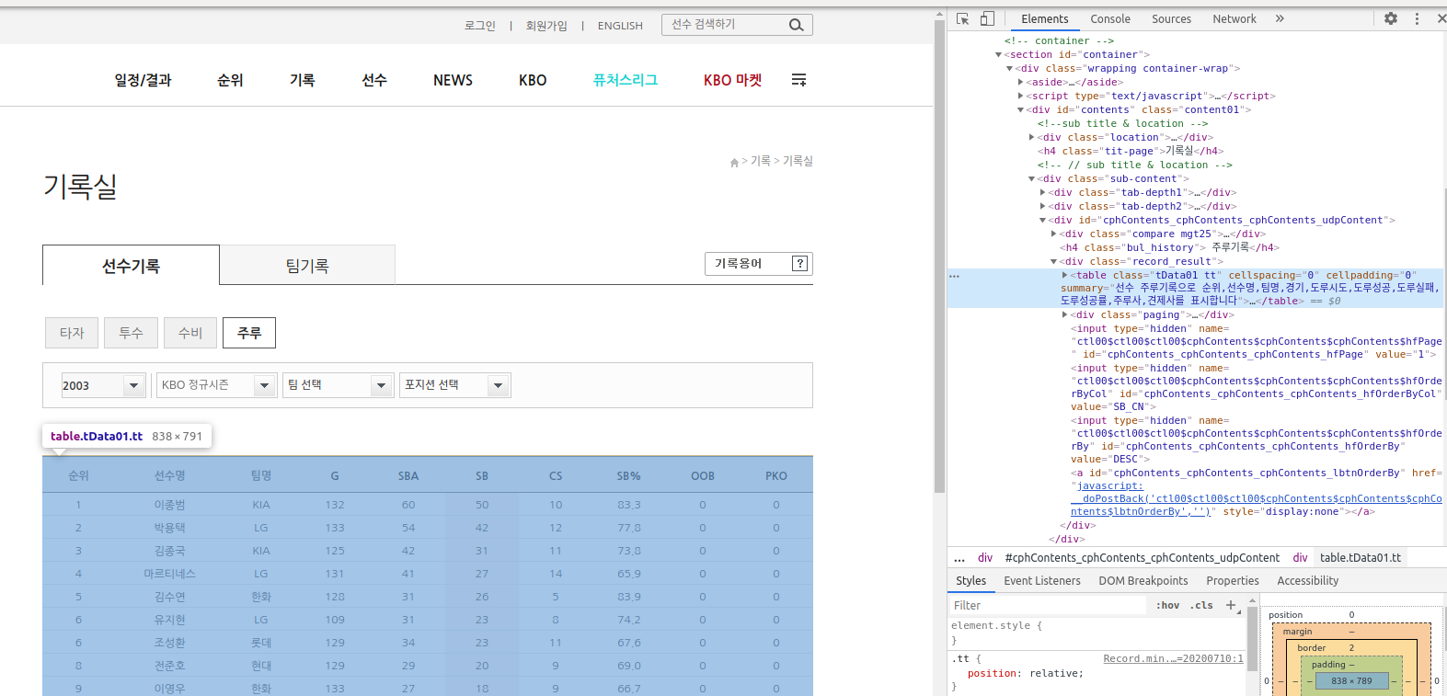Open Event Listeners pane tab
Image resolution: width=1447 pixels, height=696 pixels.
(1042, 581)
